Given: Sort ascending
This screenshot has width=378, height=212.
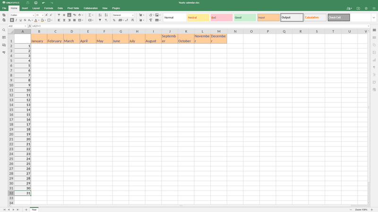Looking at the screenshot, I should (x=100, y=15).
